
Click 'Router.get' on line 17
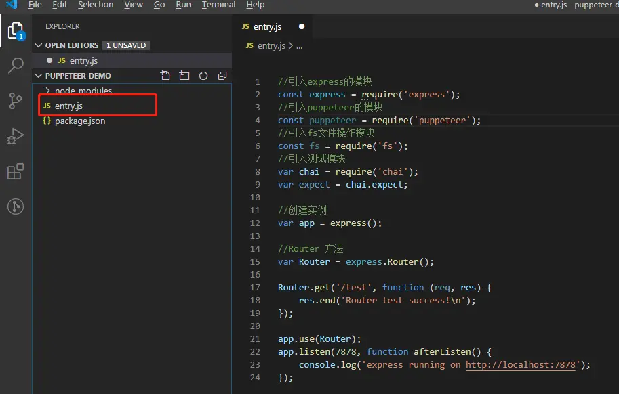(304, 287)
